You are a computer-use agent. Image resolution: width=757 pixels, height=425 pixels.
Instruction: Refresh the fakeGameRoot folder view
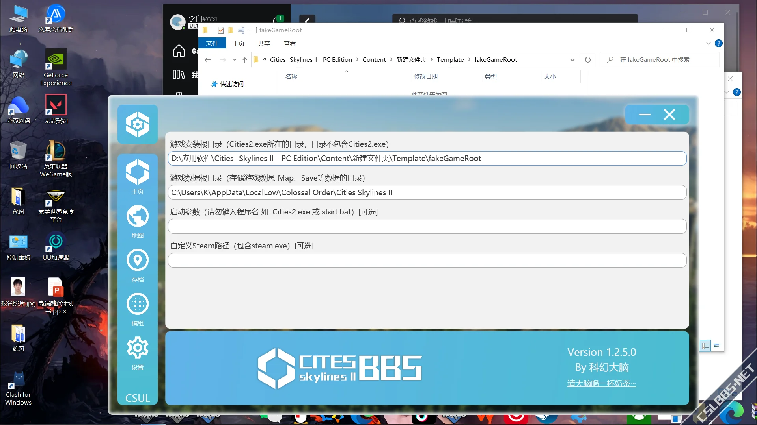(587, 60)
